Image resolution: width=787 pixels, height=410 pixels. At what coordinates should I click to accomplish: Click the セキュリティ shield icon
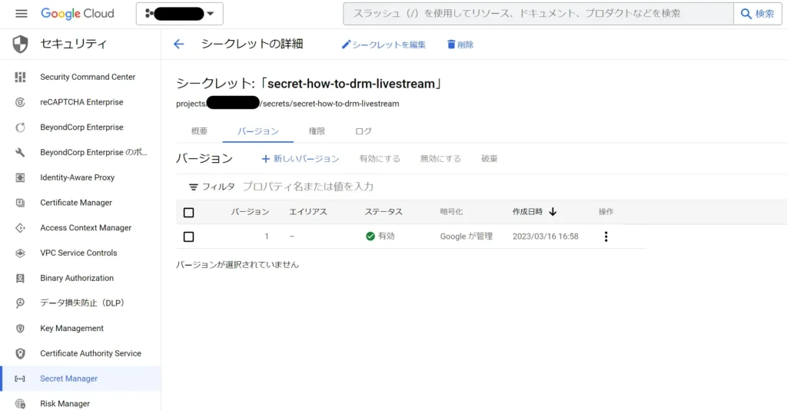point(20,44)
